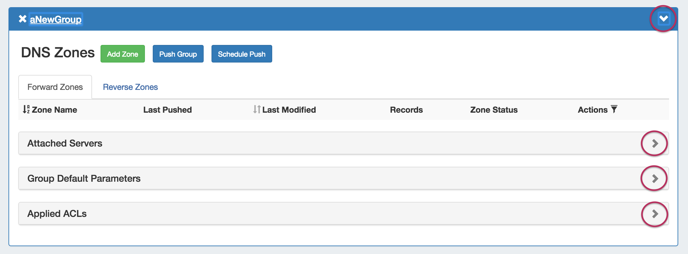Click the Last Modified column header text
The height and width of the screenshot is (254, 688).
[289, 110]
